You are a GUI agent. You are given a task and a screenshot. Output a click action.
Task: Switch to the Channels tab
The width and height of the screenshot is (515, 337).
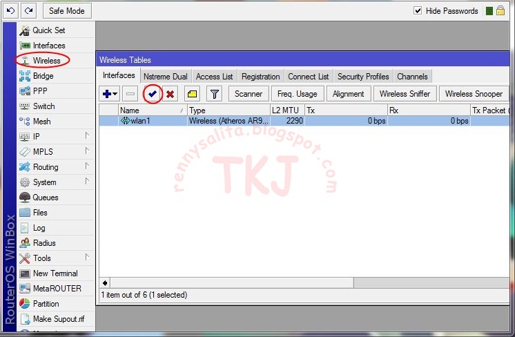coord(412,77)
